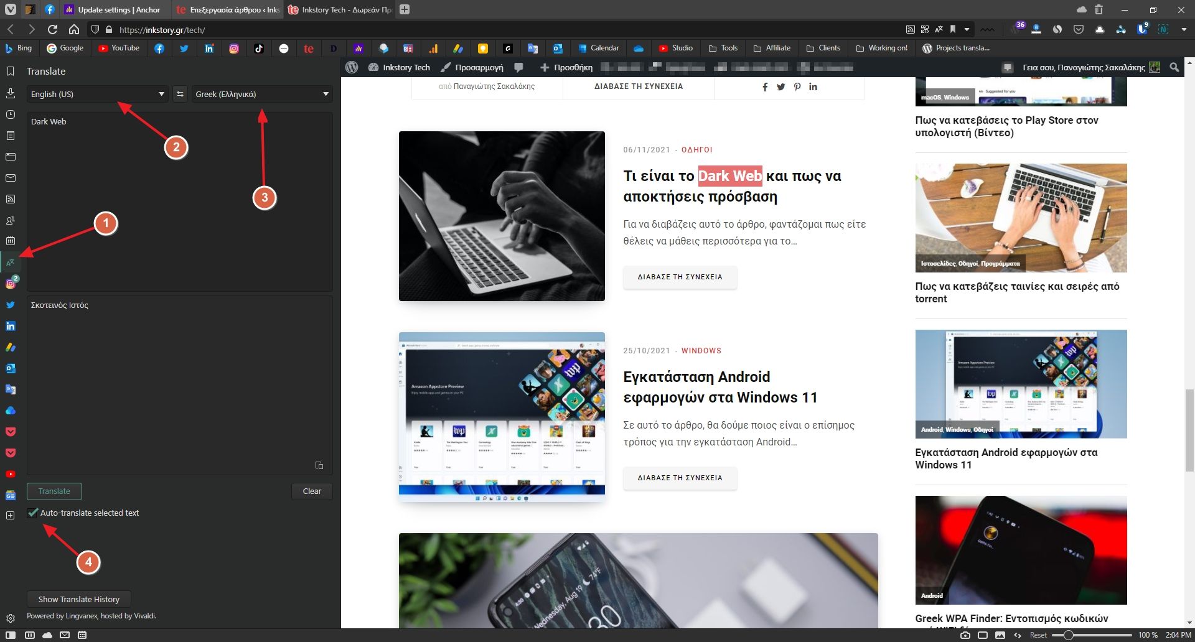The height and width of the screenshot is (642, 1195).
Task: Click the Show Translate History button
Action: [79, 599]
